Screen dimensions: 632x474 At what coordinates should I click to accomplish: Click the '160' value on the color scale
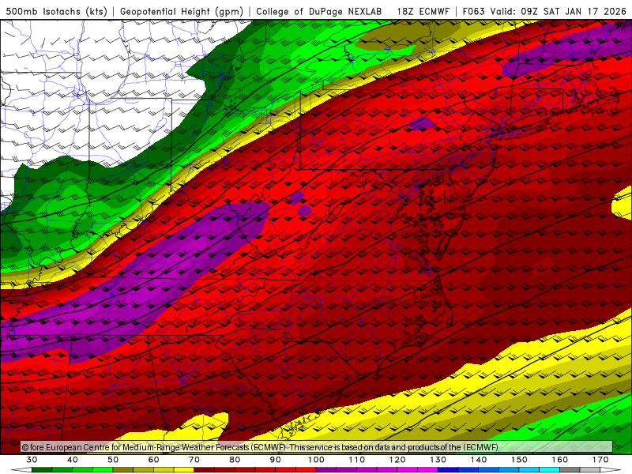pyautogui.click(x=560, y=460)
